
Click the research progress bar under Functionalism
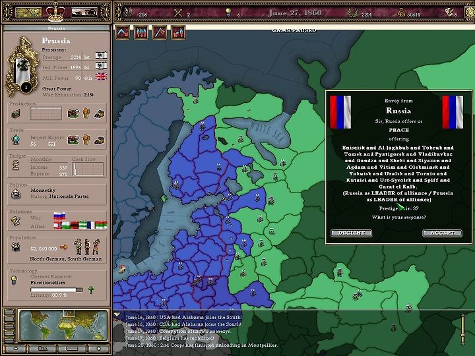[x=56, y=289]
